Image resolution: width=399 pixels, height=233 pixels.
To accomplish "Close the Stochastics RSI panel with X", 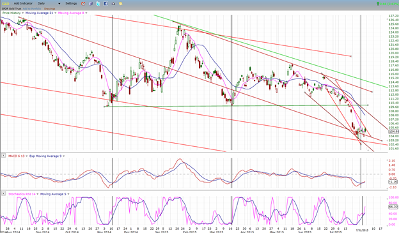I will [4, 193].
